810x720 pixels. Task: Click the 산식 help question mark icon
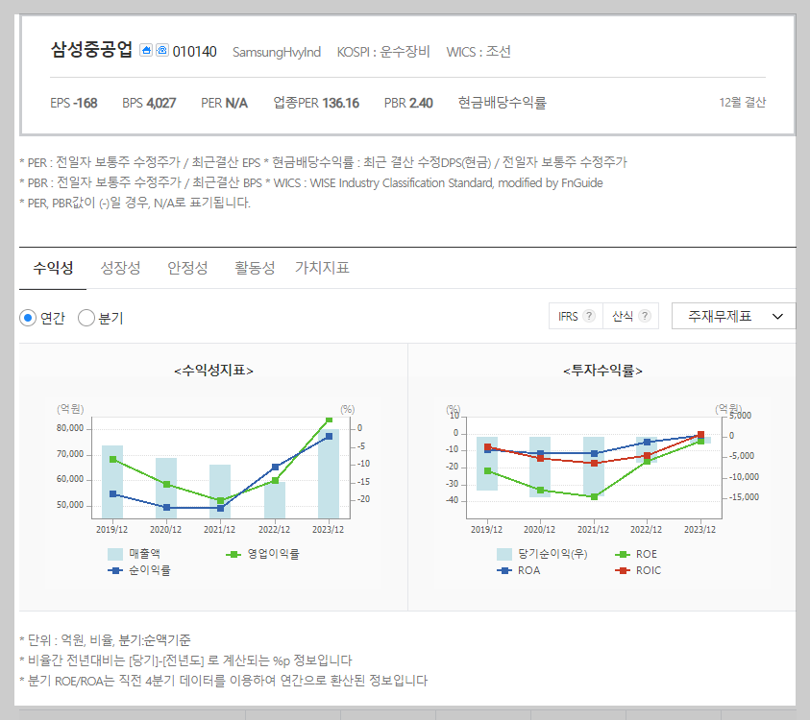[x=644, y=316]
